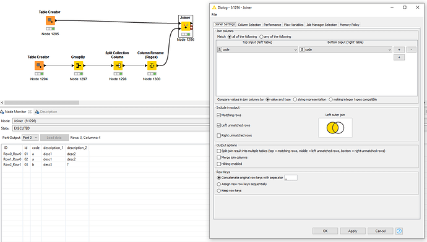The width and height of the screenshot is (427, 242).
Task: Select 'any of the following' match option
Action: [261, 36]
